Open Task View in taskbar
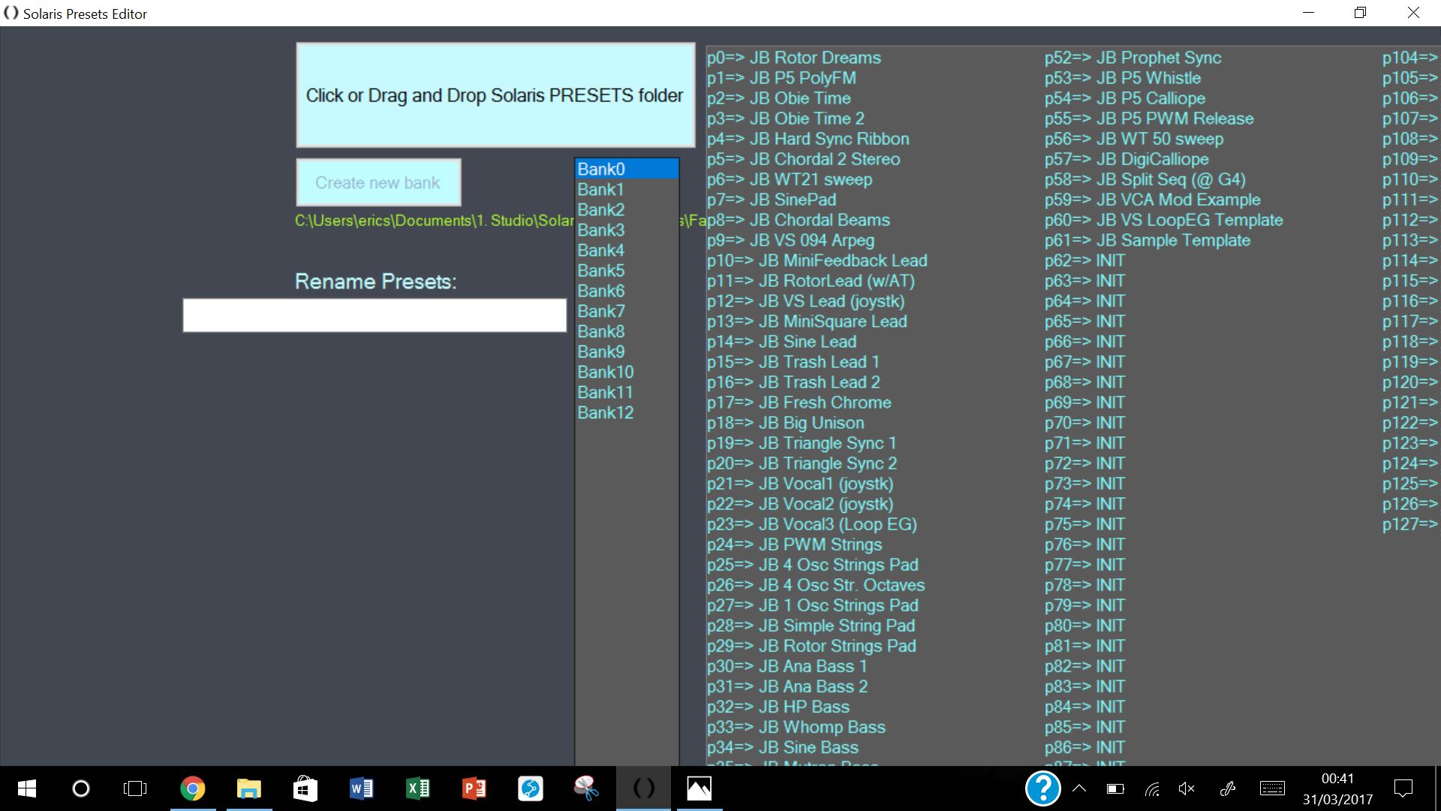The width and height of the screenshot is (1441, 811). (135, 788)
